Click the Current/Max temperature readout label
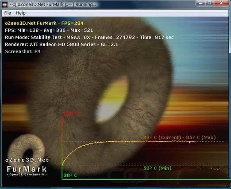 coord(179,138)
